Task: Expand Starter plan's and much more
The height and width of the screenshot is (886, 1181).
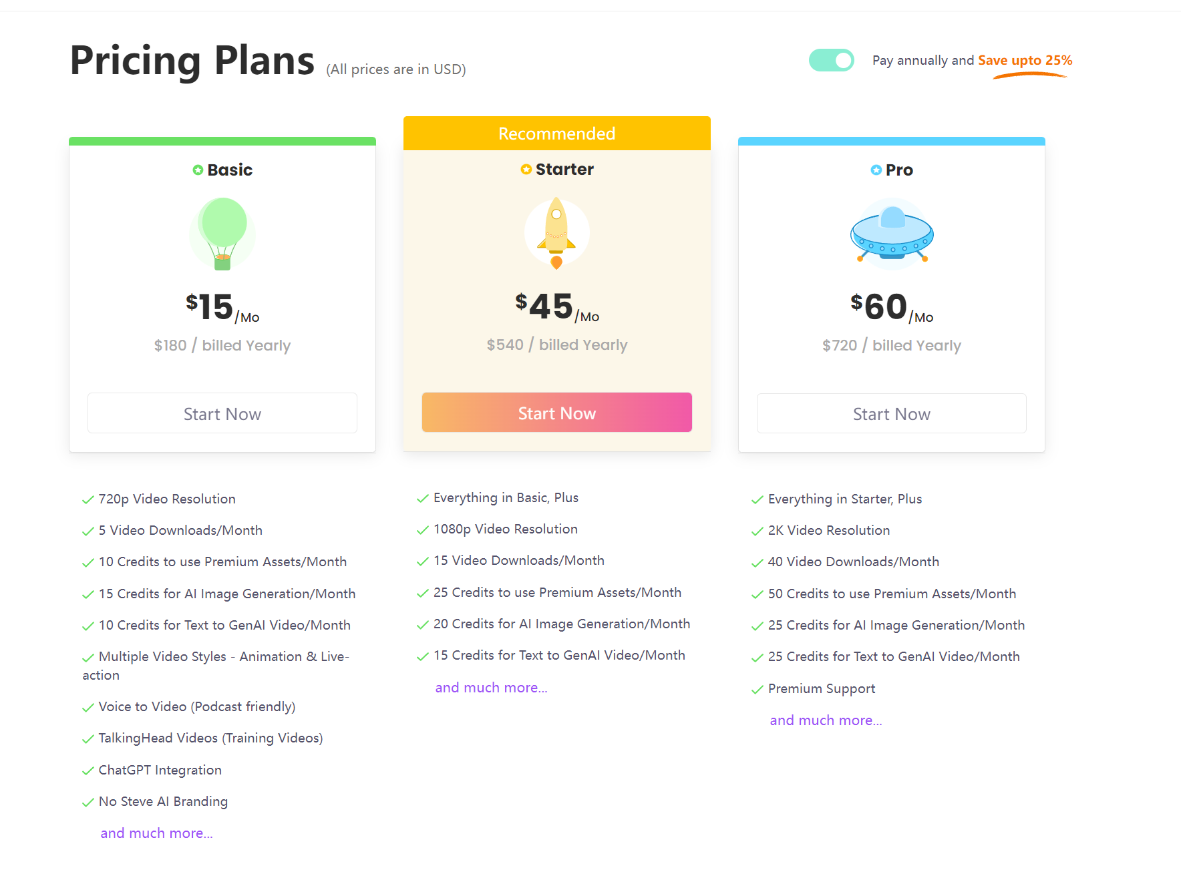Action: (x=491, y=688)
